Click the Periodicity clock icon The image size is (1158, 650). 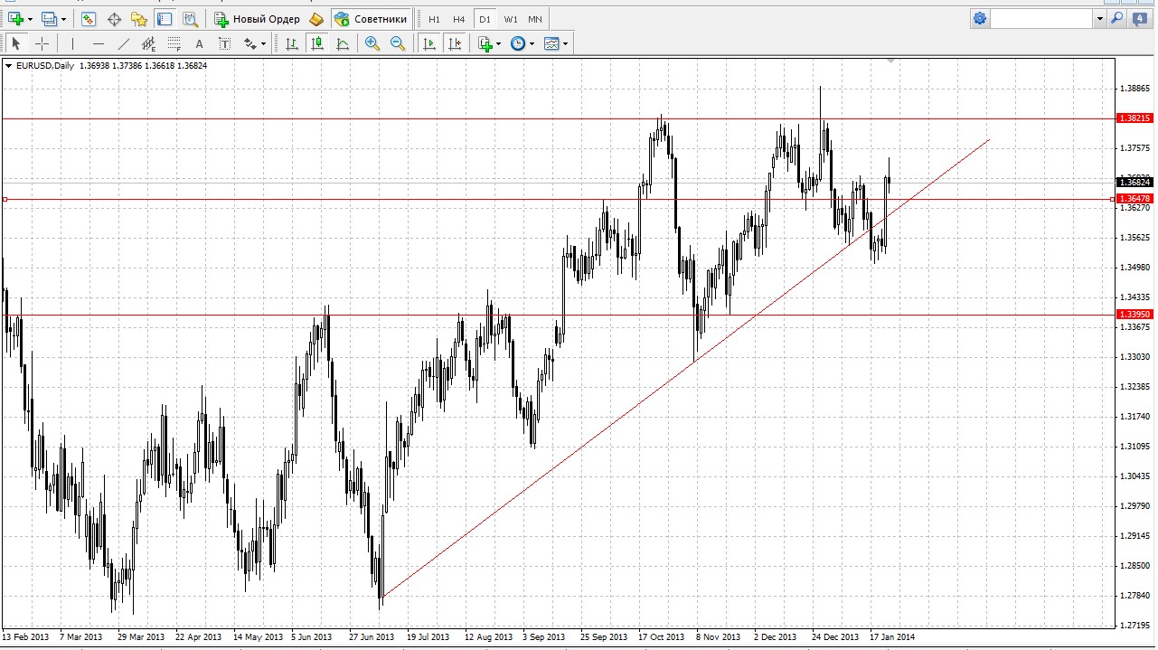pos(518,43)
